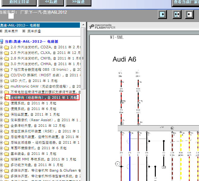199x181 pixels.
Task: Click the tree panel scroll-up arrow
Action: 83,25
